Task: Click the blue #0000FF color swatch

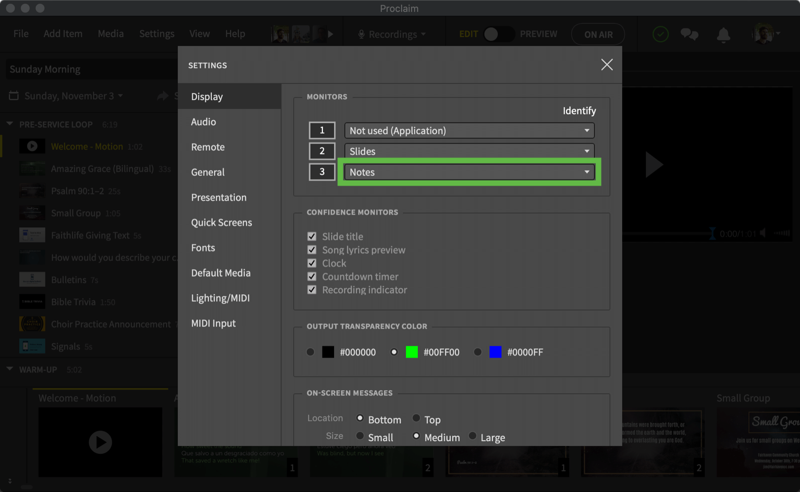Action: coord(496,352)
